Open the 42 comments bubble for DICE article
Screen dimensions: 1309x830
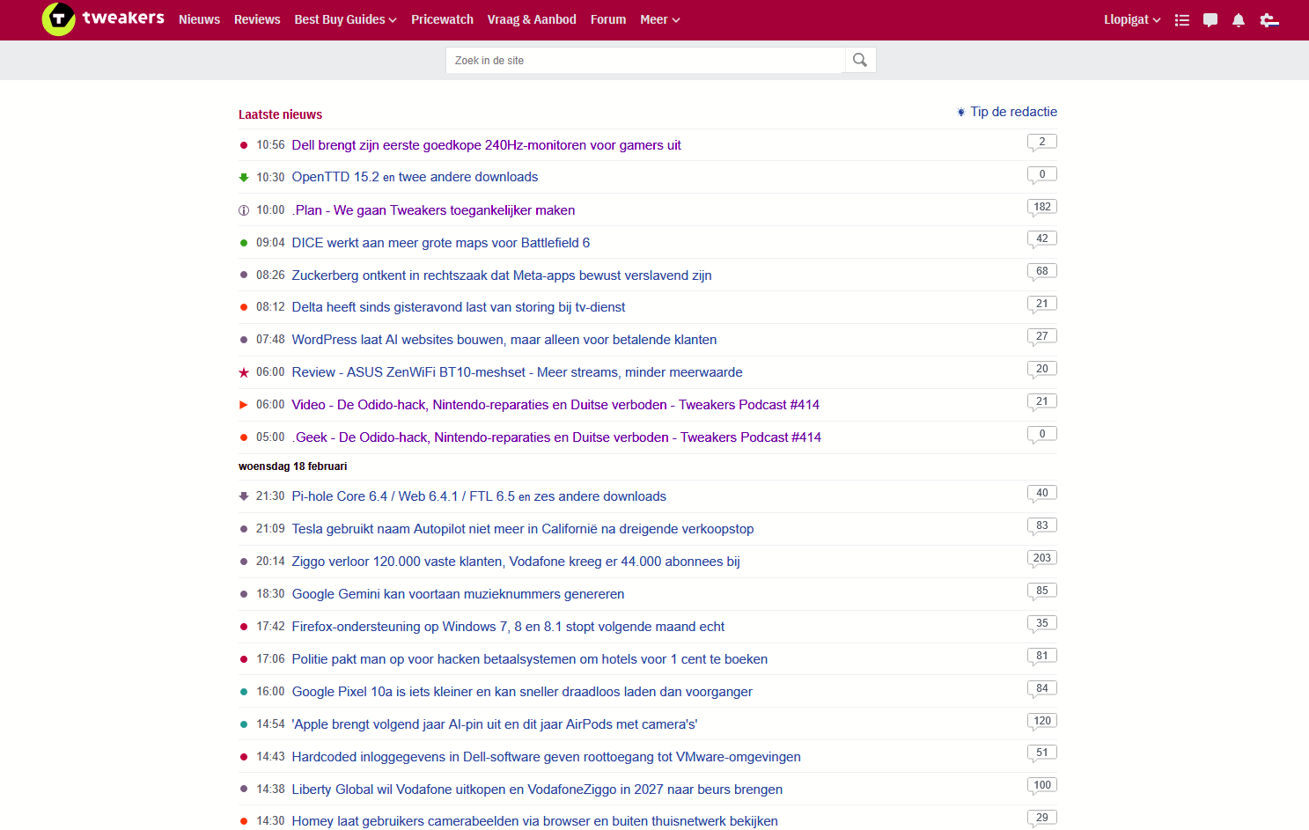(x=1042, y=239)
